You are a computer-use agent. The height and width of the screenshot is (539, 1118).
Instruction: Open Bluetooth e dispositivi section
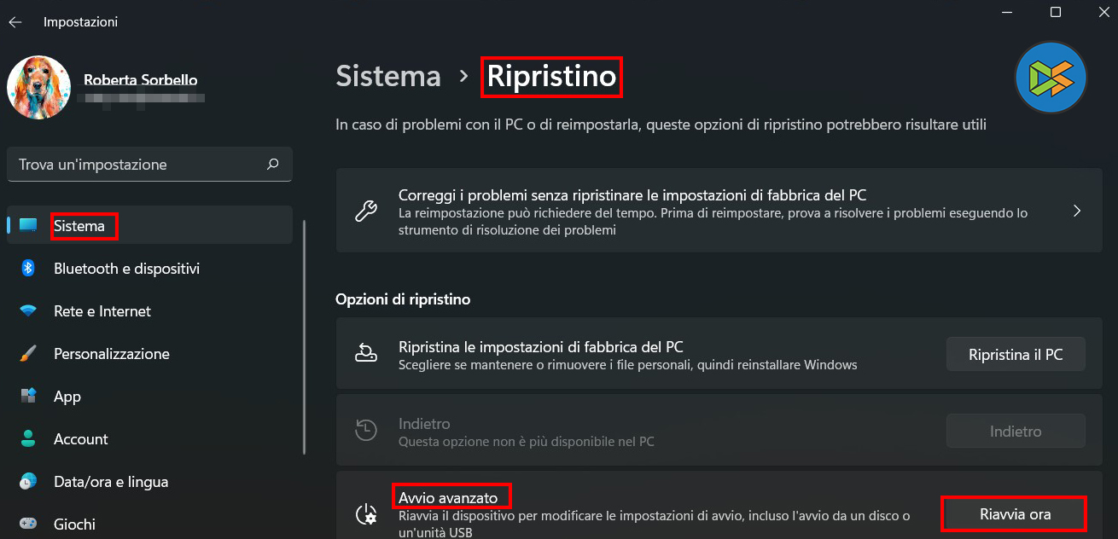(x=126, y=269)
